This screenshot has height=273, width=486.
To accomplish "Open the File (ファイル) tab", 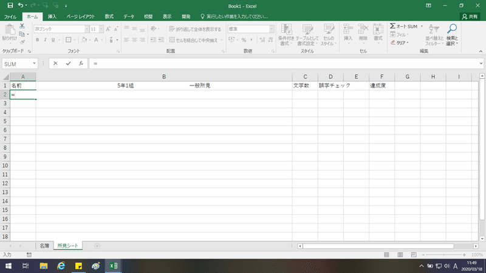I will point(10,16).
